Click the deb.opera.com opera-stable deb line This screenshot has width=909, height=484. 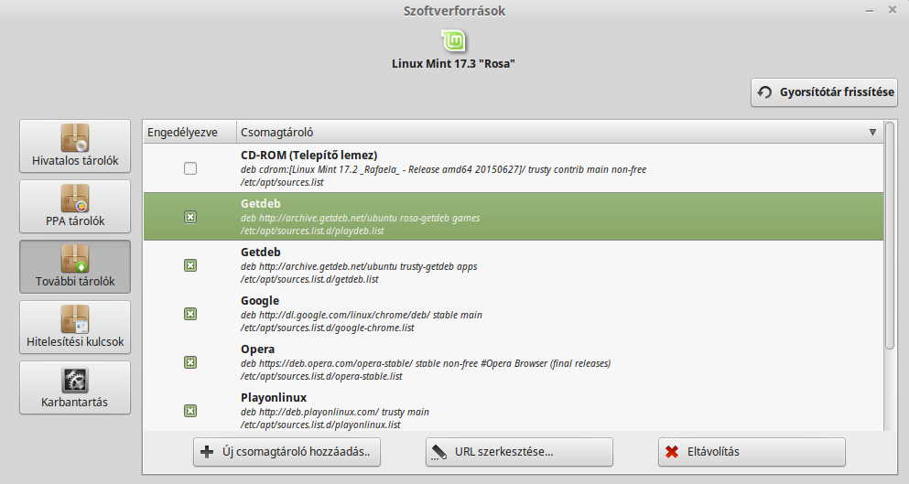tap(426, 364)
